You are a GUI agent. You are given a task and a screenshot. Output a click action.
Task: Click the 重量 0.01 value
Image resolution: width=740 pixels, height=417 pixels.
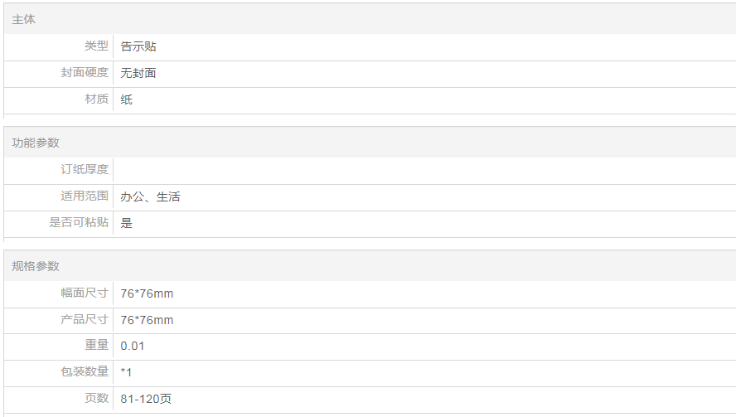point(133,346)
